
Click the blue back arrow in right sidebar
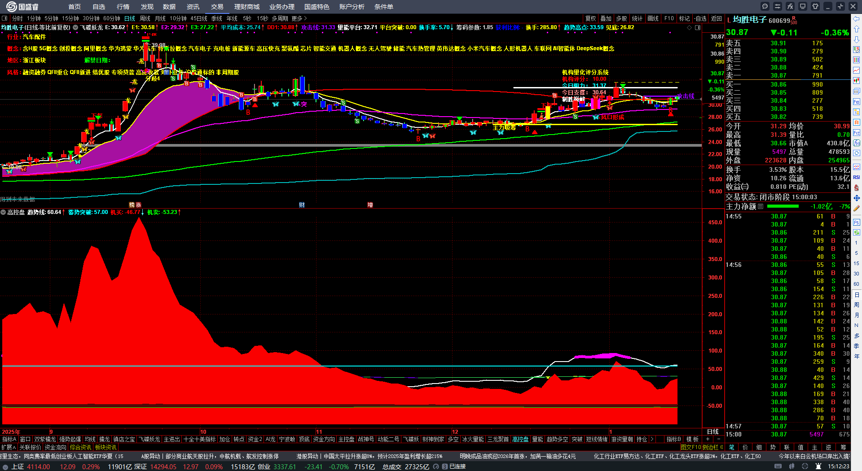pos(857,19)
